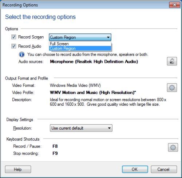Image resolution: width=182 pixels, height=178 pixels.
Task: Open the Resolution dropdown list
Action: (x=81, y=128)
